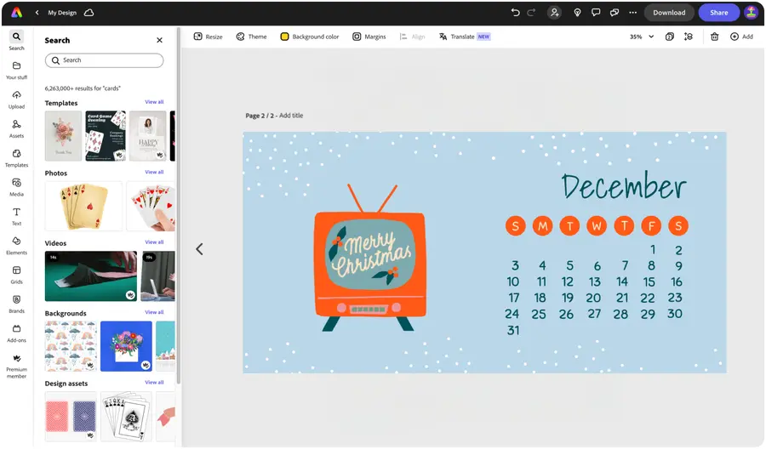766x449 pixels.
Task: Open Upload in the sidebar
Action: tap(17, 99)
